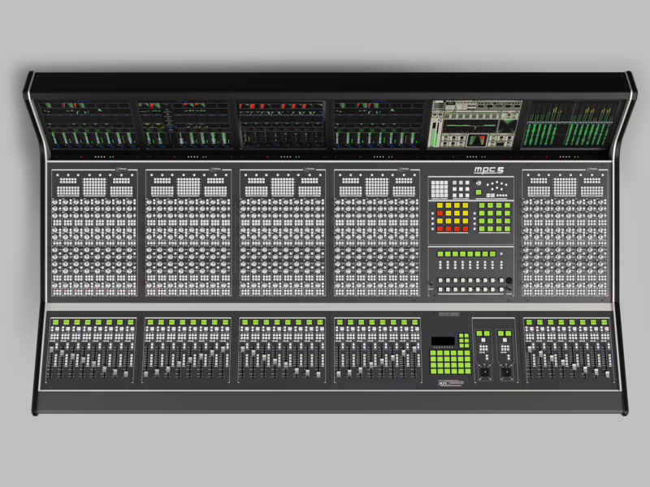Image resolution: width=650 pixels, height=487 pixels.
Task: Grab first fader in the leftmost fader bay
Action: 51,350
